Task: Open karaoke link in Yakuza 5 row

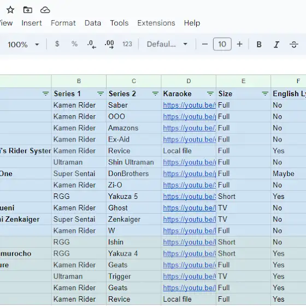Action: click(189, 197)
